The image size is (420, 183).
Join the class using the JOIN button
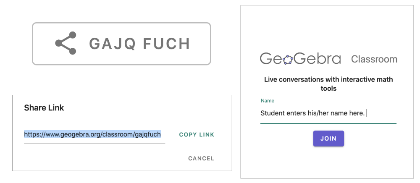pyautogui.click(x=328, y=139)
